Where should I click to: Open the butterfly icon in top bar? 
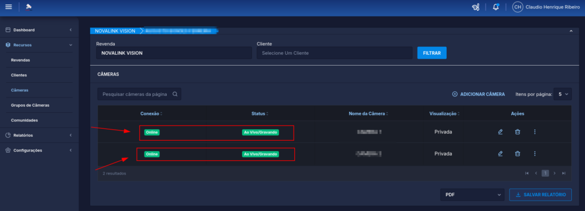click(475, 7)
